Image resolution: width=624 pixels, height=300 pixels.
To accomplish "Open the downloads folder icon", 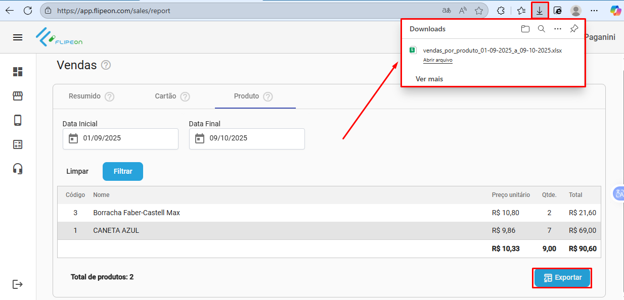I will click(x=525, y=29).
